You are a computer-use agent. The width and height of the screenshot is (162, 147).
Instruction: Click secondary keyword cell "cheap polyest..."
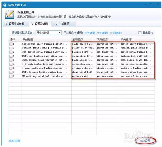coord(107,72)
